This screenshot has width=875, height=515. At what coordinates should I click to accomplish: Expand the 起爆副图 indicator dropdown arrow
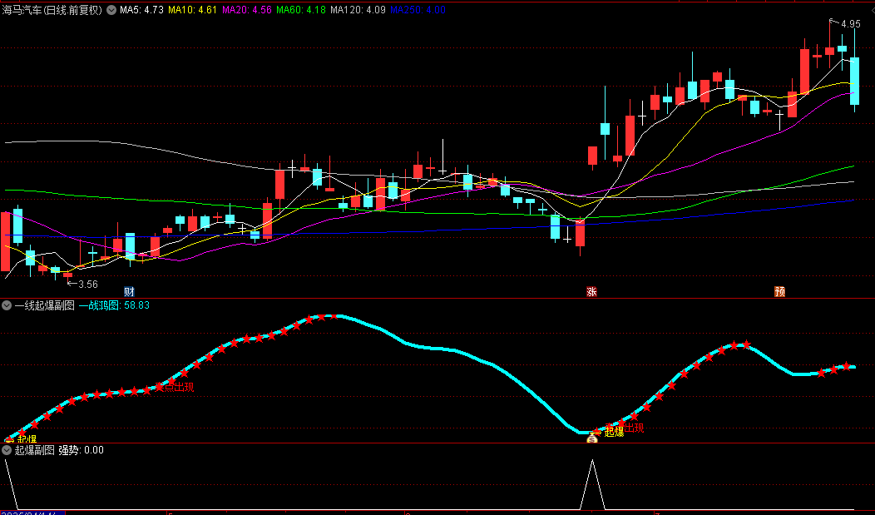pyautogui.click(x=7, y=450)
